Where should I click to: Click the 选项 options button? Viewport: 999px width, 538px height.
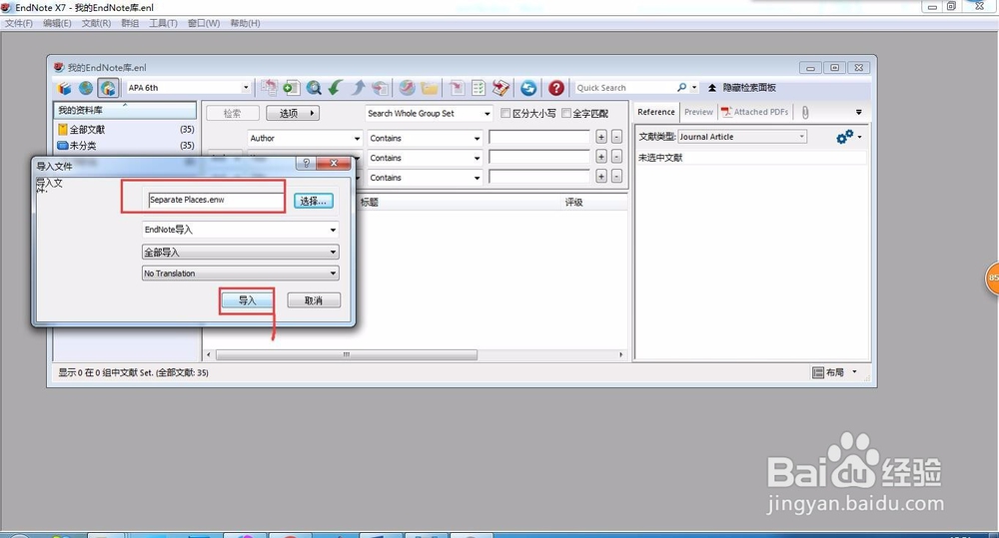293,114
